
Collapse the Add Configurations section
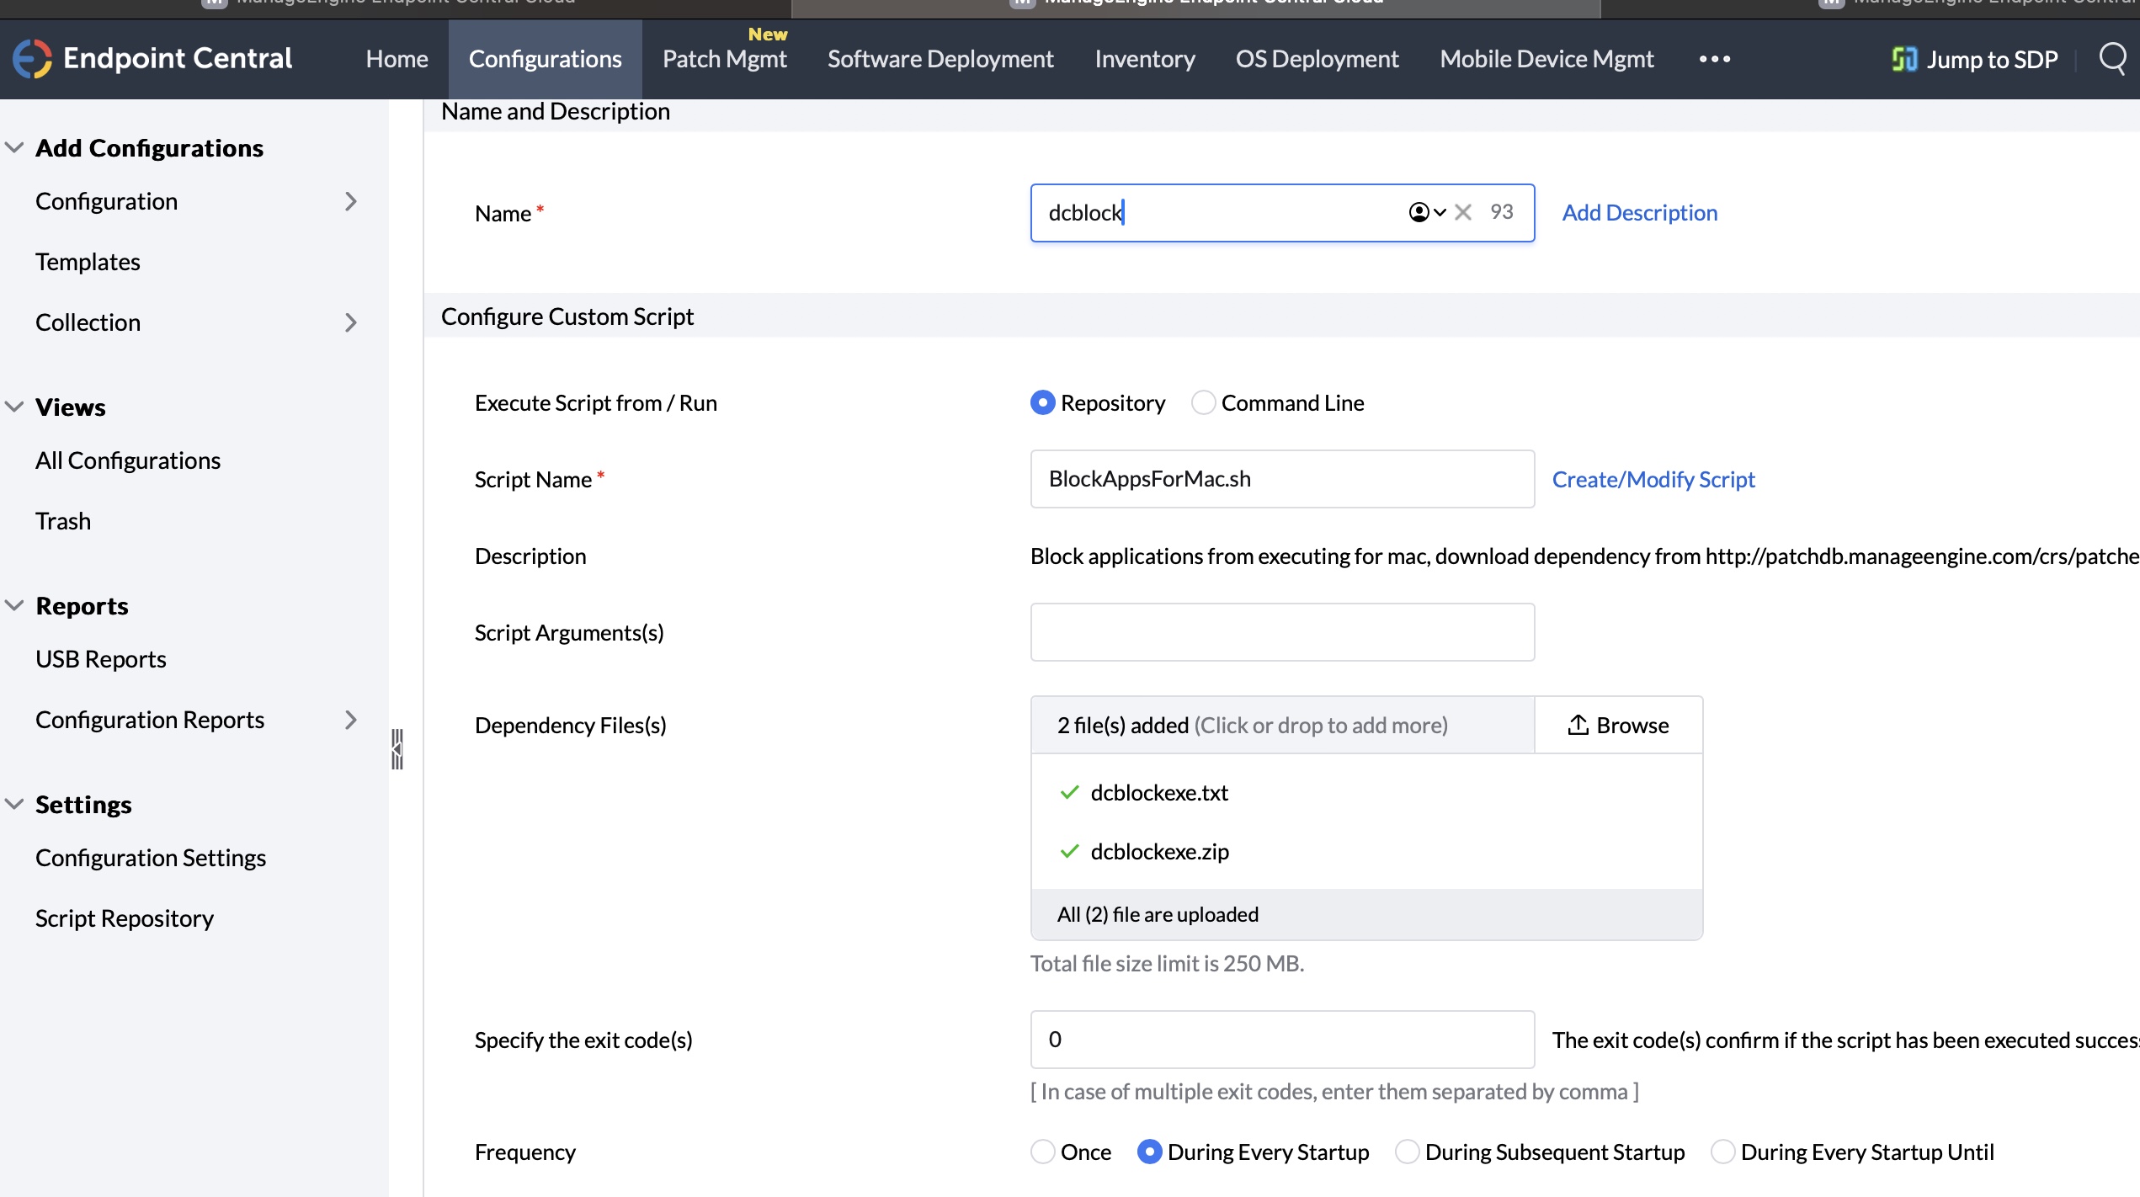(14, 147)
